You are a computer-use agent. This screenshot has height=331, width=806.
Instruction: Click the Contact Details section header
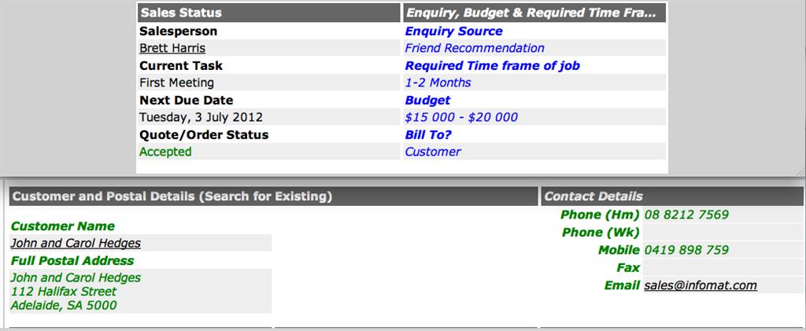pos(672,197)
